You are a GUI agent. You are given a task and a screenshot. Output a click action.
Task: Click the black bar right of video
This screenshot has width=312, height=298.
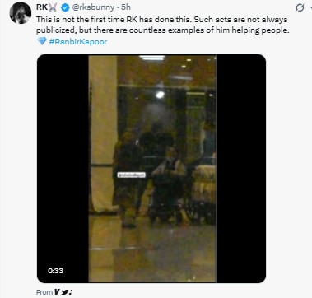(x=241, y=169)
